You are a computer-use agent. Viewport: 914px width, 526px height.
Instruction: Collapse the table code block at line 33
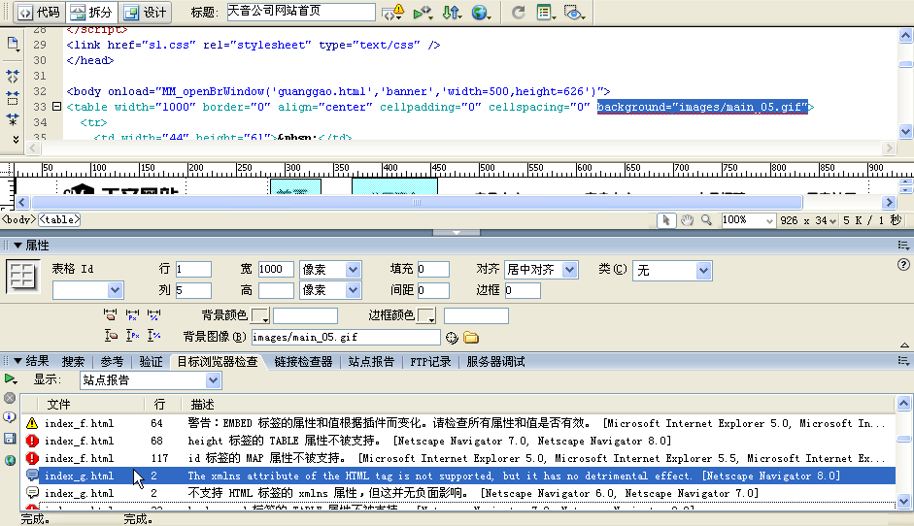pos(56,107)
